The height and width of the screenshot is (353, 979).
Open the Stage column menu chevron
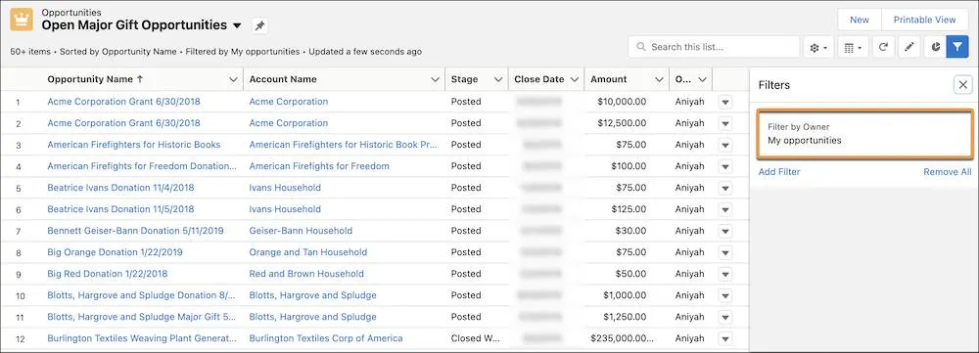498,80
